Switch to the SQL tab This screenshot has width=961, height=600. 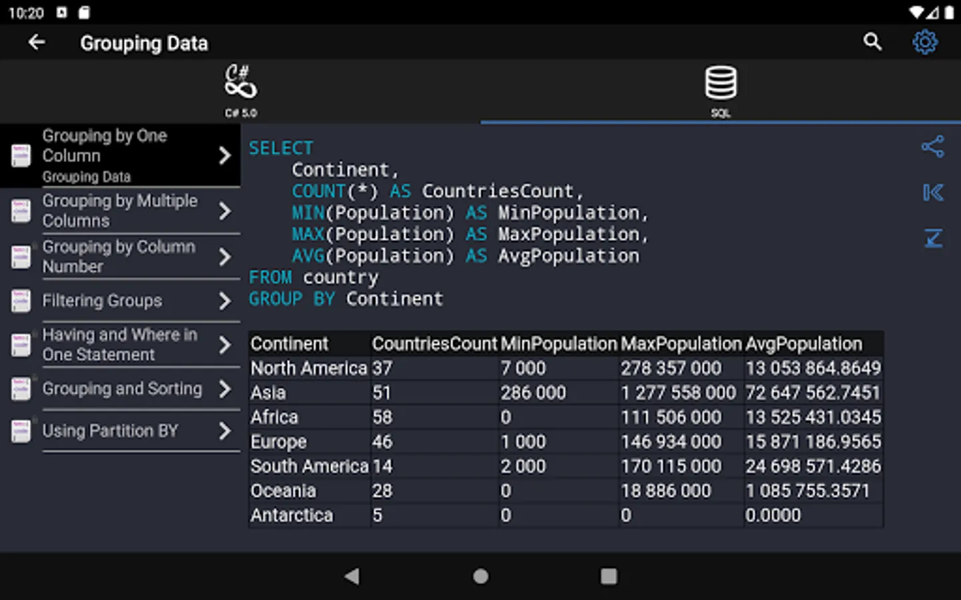click(721, 91)
